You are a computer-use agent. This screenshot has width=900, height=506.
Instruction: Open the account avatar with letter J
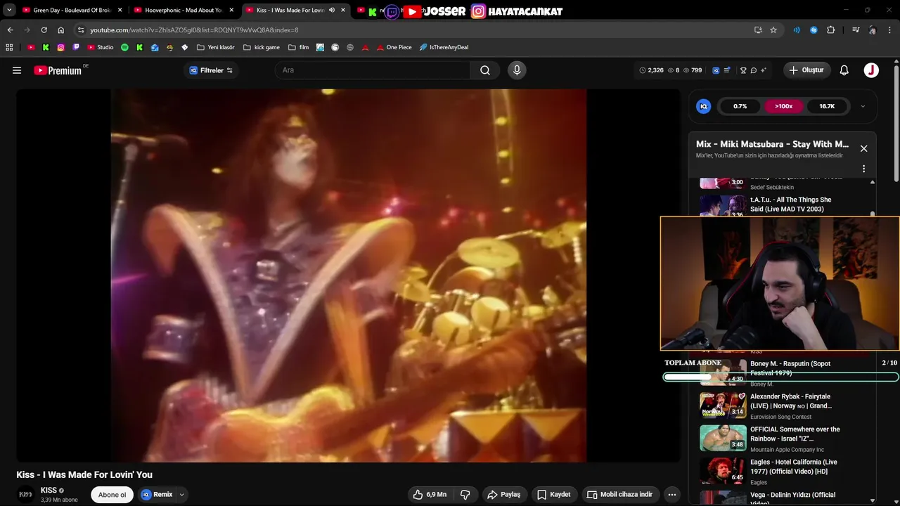click(x=871, y=70)
